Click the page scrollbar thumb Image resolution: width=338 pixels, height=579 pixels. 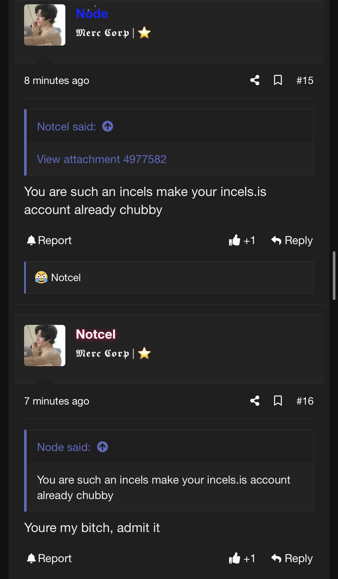coord(334,275)
